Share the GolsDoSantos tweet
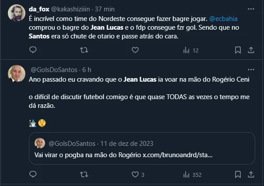 (251, 175)
